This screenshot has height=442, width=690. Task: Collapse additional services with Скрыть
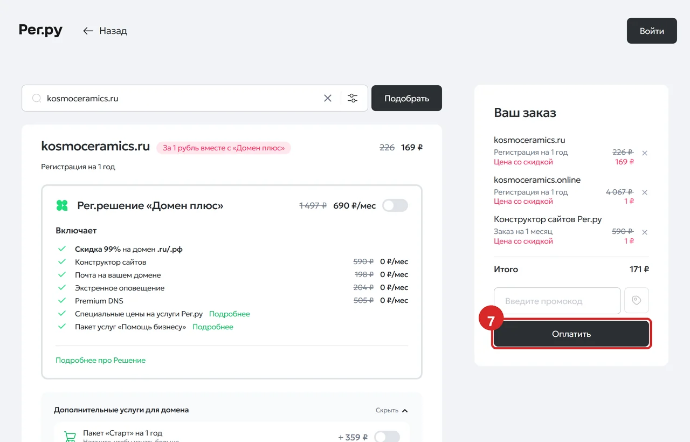392,410
